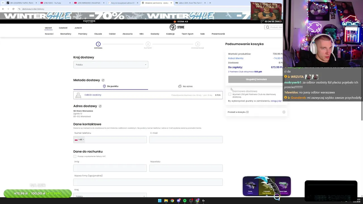The image size is (363, 204).
Task: Click step 3 Podsumowanie indicator
Action: click(197, 45)
